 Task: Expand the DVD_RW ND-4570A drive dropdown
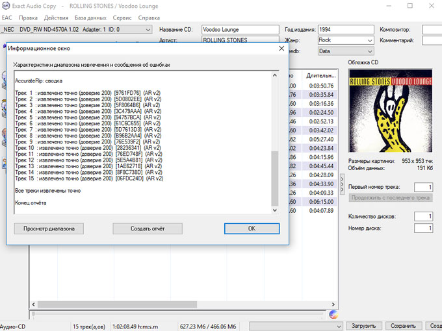click(x=148, y=29)
